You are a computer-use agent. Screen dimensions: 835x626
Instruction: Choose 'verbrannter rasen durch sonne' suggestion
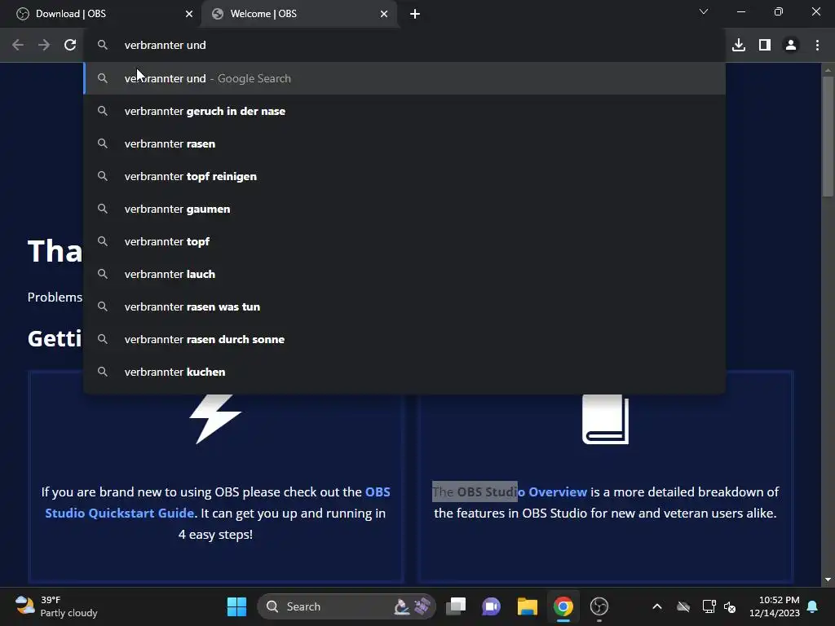tap(404, 339)
